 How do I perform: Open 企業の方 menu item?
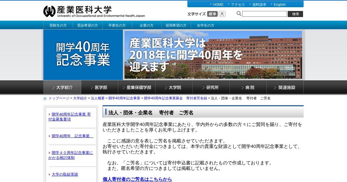click(x=147, y=25)
